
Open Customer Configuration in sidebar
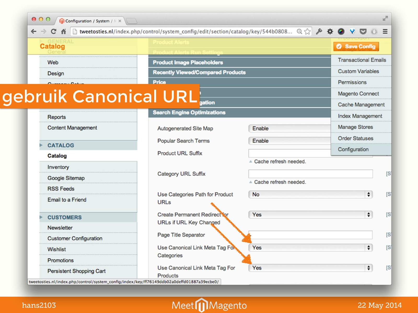88,238
